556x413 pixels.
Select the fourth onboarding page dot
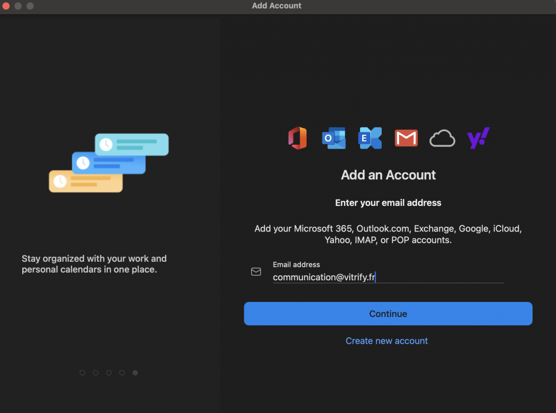click(122, 373)
